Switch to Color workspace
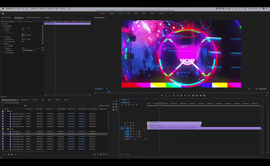 pyautogui.click(x=128, y=13)
